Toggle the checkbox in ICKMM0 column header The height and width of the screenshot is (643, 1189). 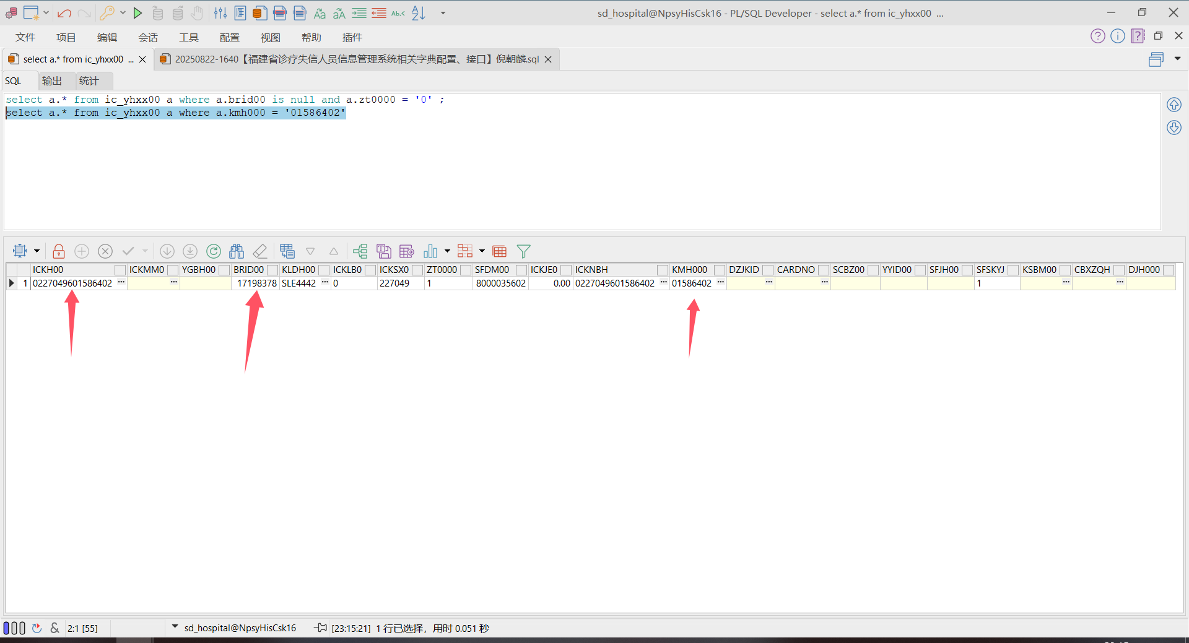click(173, 270)
